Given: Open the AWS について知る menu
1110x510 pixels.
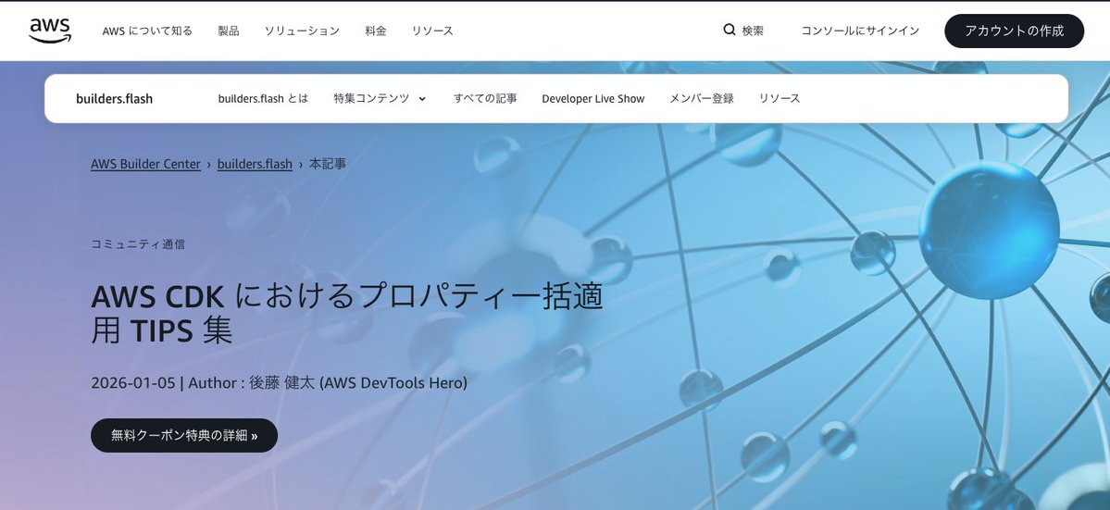Looking at the screenshot, I should 147,31.
